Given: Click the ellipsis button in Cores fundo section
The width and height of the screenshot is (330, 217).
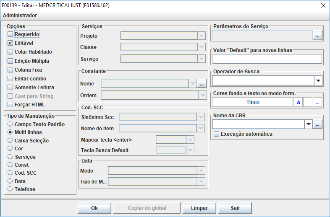Looking at the screenshot, I should [x=317, y=102].
